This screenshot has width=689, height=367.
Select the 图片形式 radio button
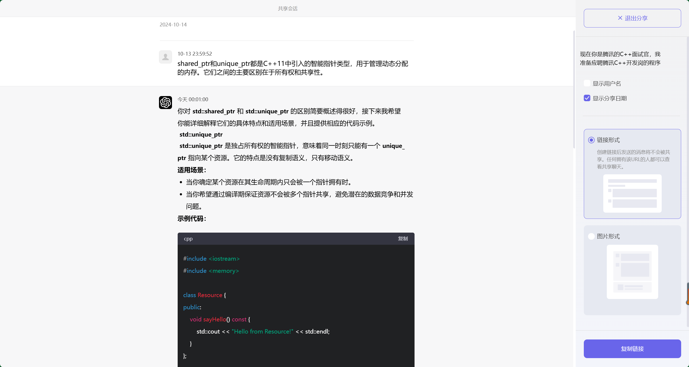[591, 236]
